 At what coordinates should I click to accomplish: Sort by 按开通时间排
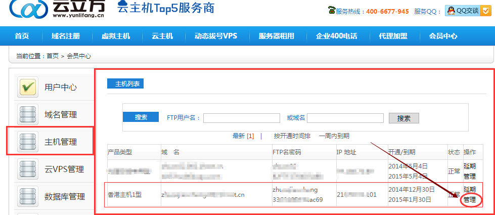(x=292, y=136)
